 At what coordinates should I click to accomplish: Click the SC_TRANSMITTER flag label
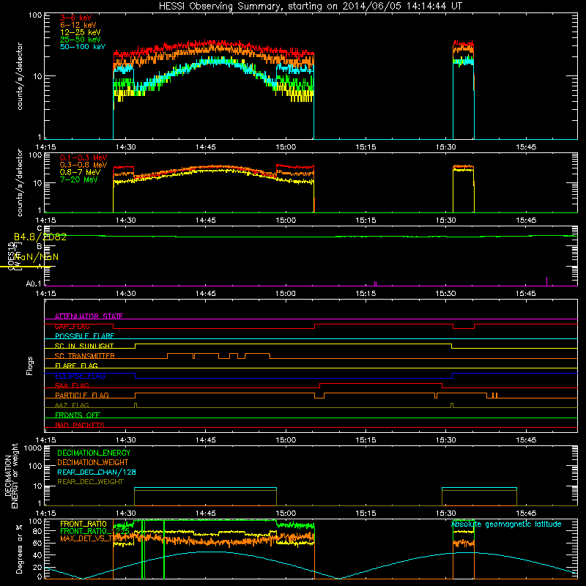(x=85, y=356)
